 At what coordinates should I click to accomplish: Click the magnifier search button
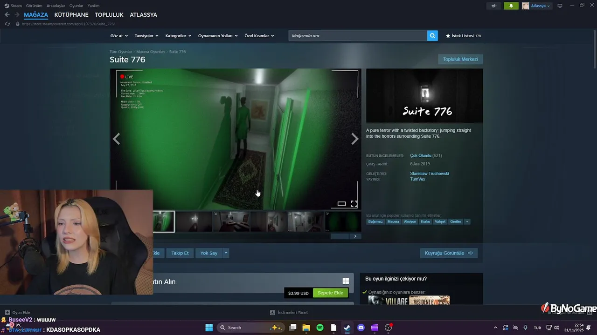pos(432,36)
